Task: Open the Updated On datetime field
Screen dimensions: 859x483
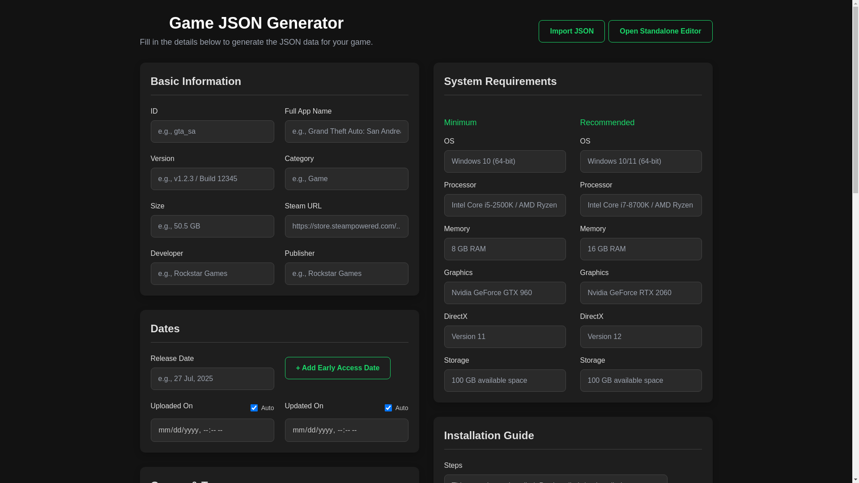Action: (346, 430)
